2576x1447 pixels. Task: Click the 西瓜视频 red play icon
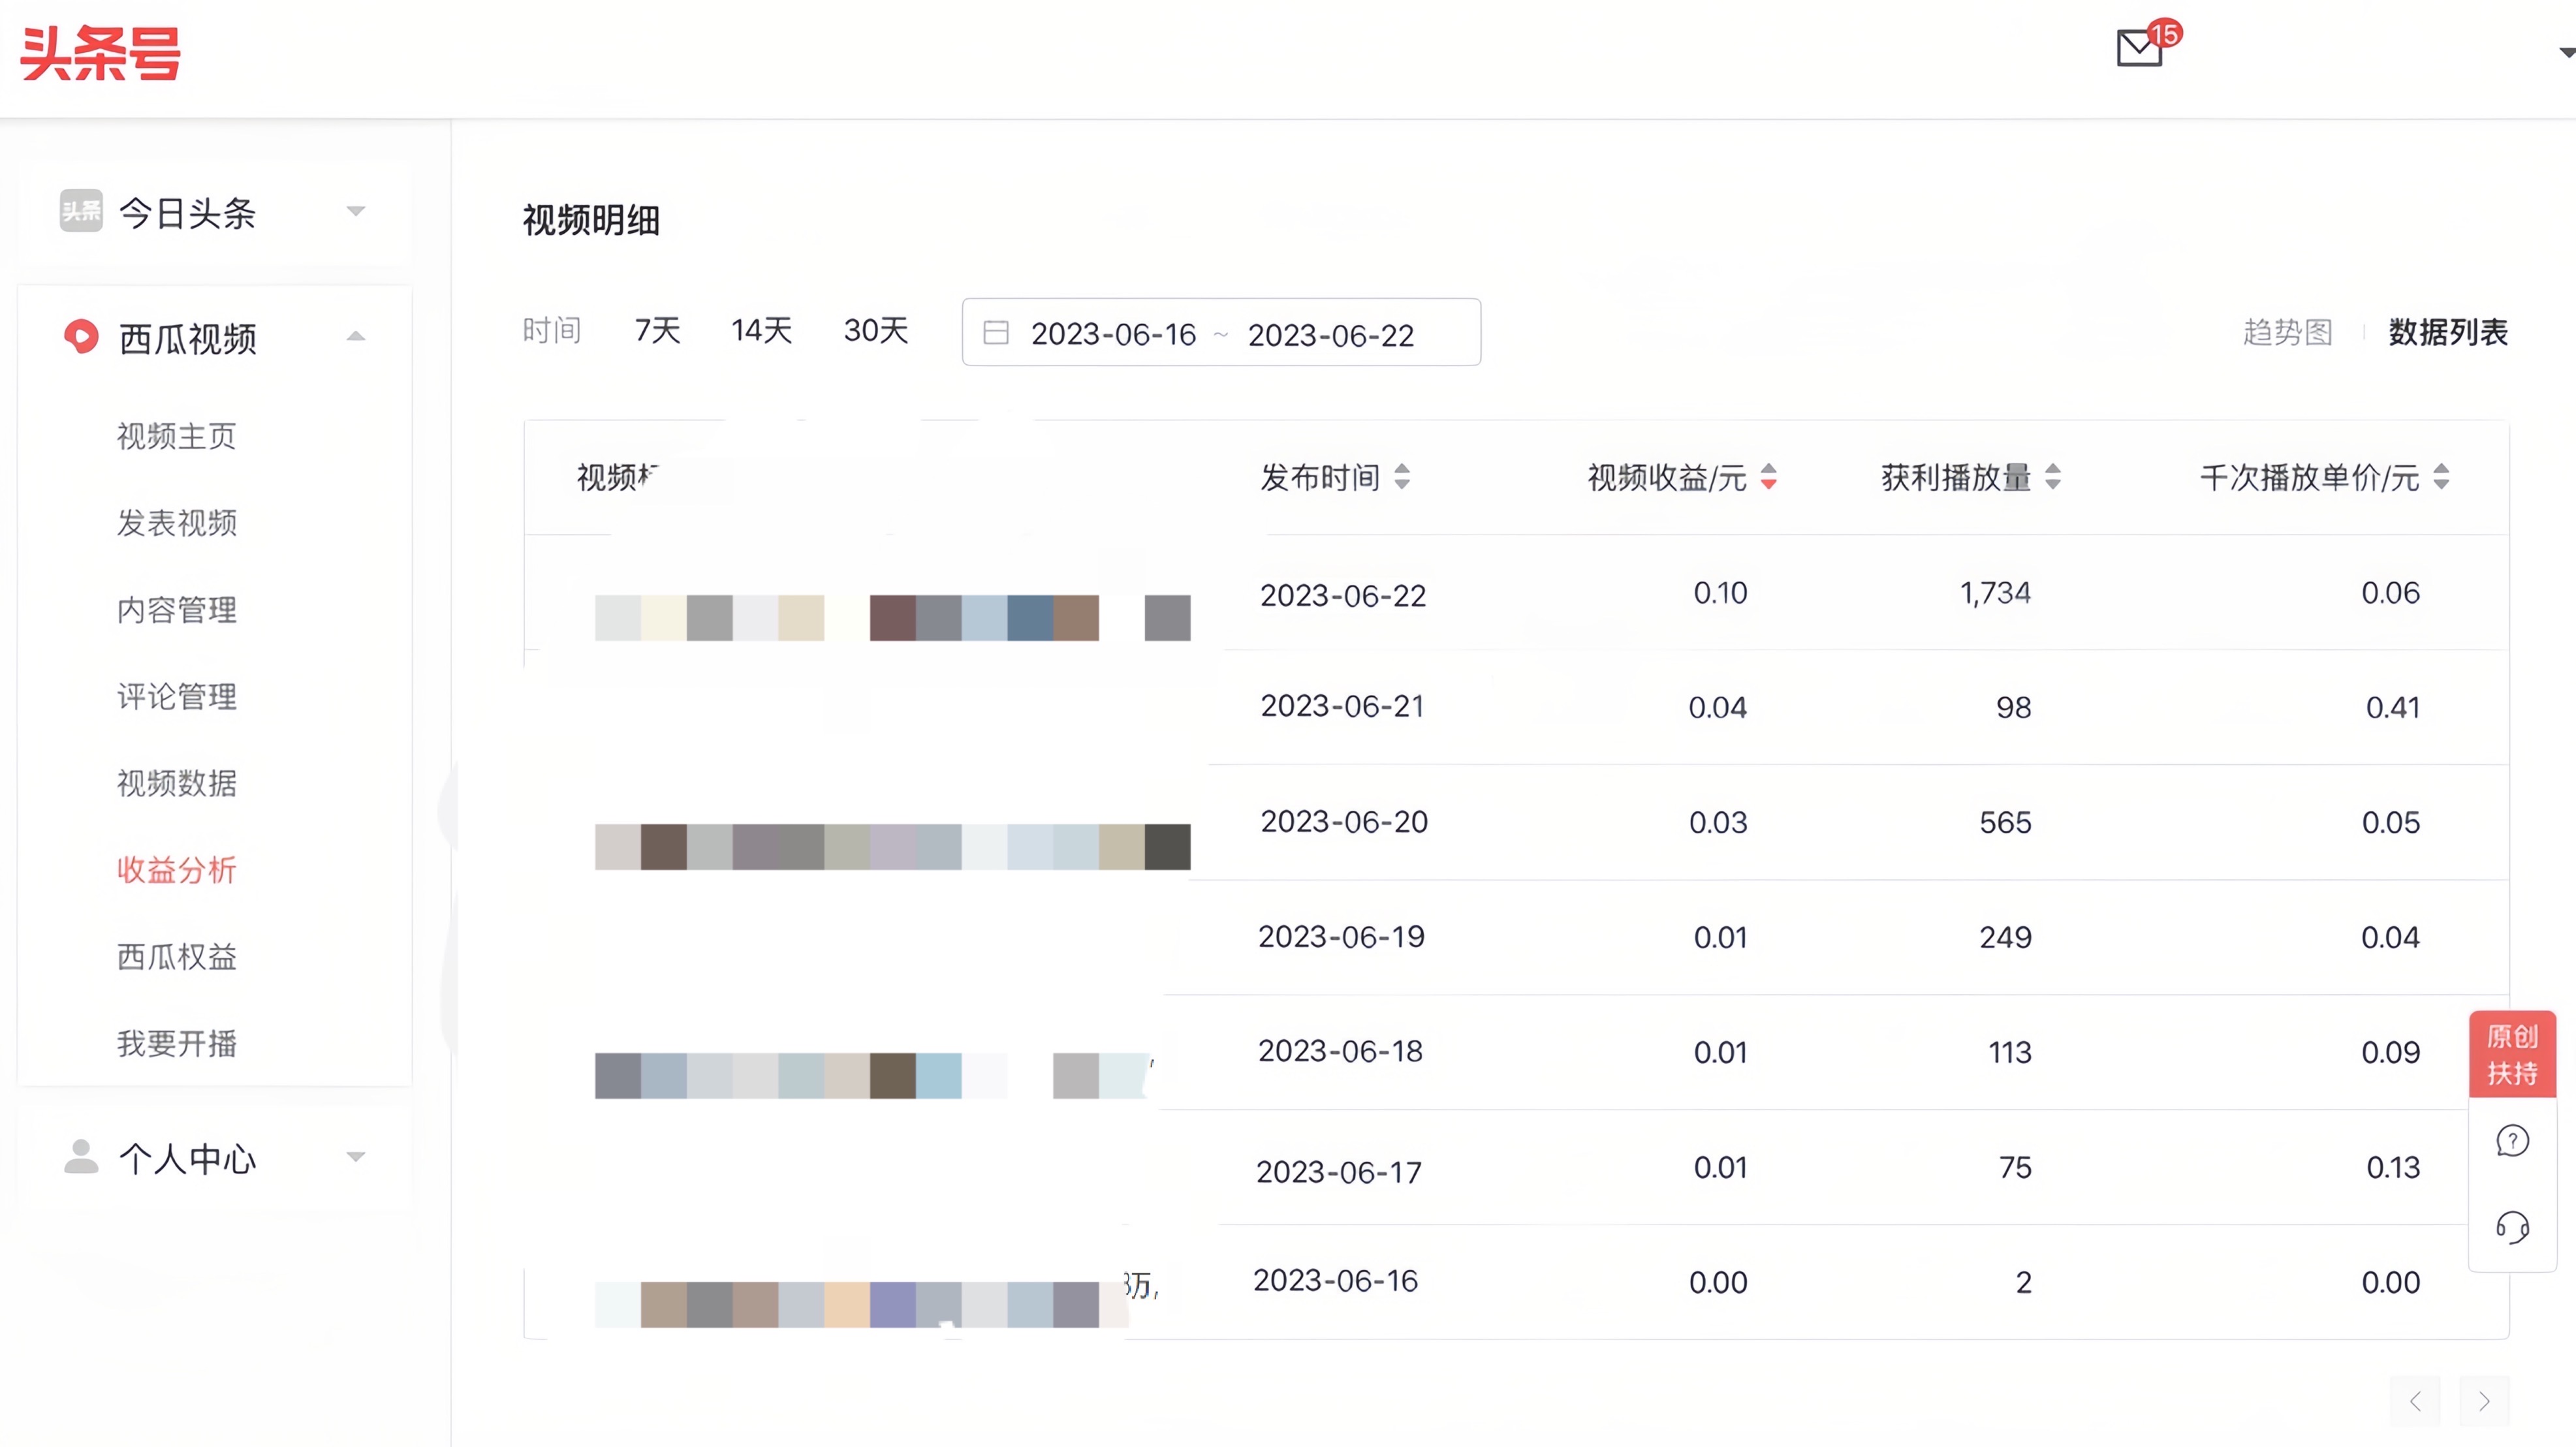pos(81,337)
